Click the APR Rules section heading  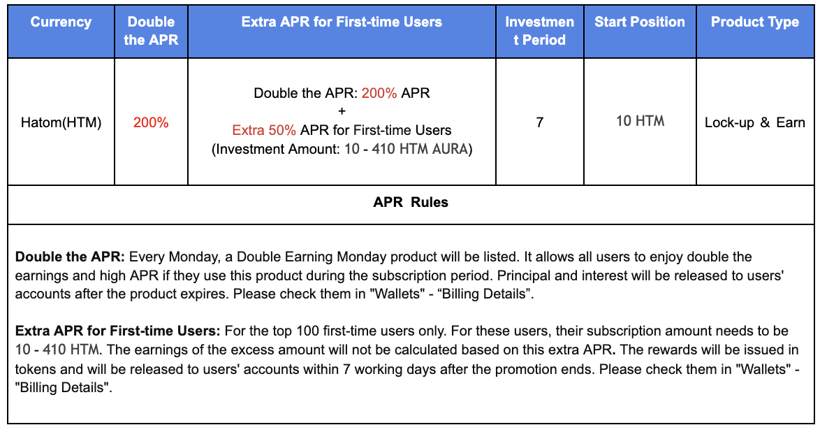click(x=411, y=203)
